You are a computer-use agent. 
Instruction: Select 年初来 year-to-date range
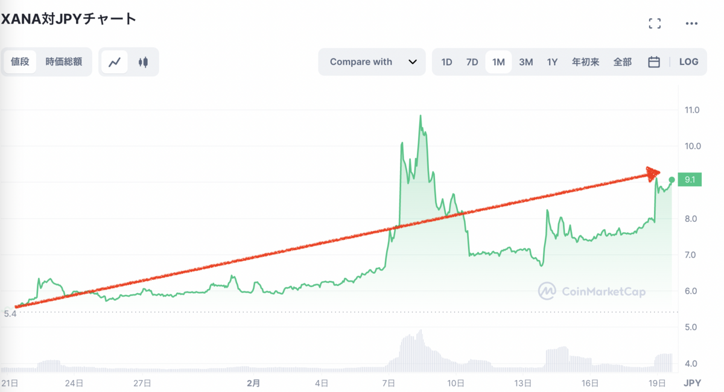585,62
